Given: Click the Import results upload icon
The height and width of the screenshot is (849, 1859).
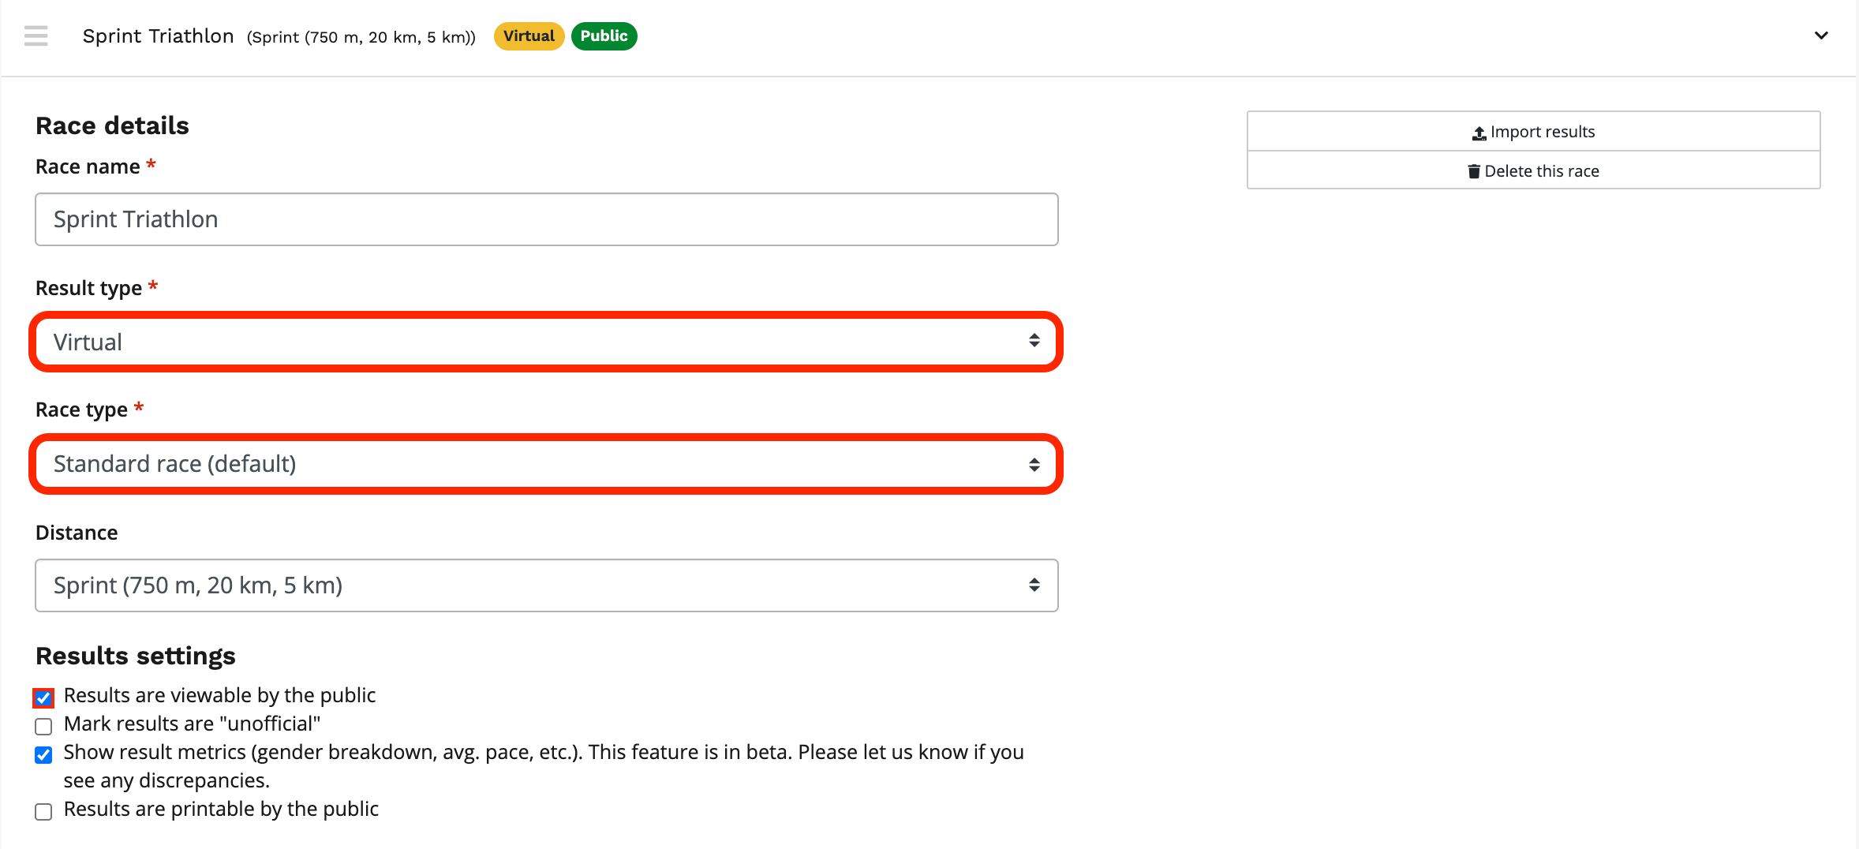Looking at the screenshot, I should point(1479,133).
